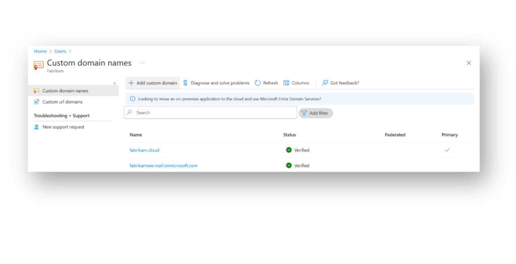Click the Custom url domains sidebar icon
Image resolution: width=516 pixels, height=264 pixels.
point(36,102)
